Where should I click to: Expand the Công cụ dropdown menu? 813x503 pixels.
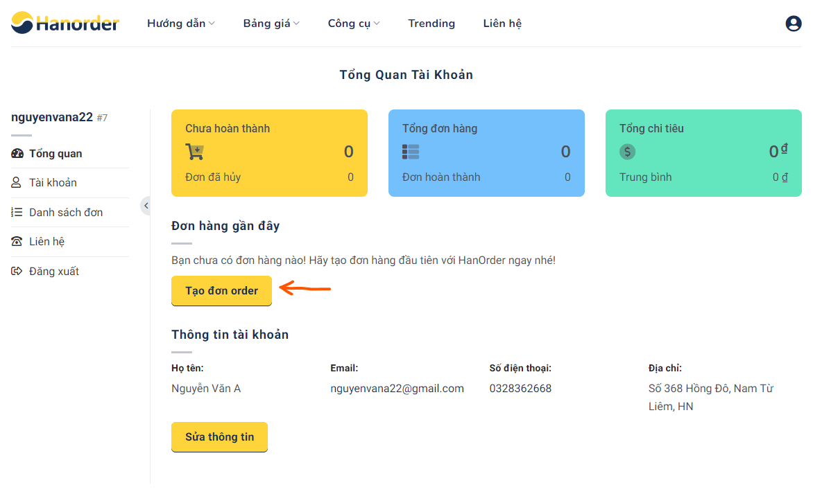[353, 24]
